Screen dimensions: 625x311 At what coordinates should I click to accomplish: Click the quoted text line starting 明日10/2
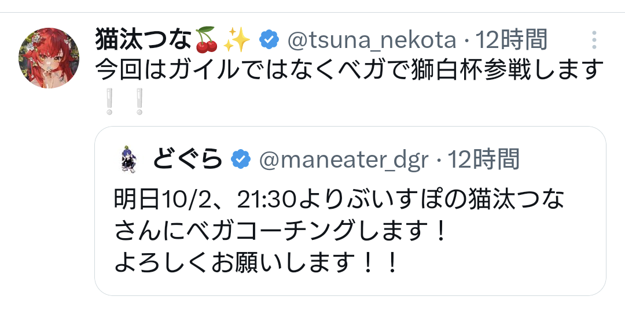pyautogui.click(x=339, y=201)
